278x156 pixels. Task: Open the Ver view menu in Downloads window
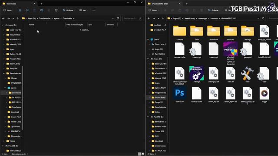(x=83, y=10)
